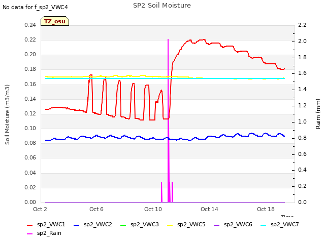The width and height of the screenshot is (325, 243).
Task: Click the purple sp2_VWC6 legend swatch
Action: 217,225
